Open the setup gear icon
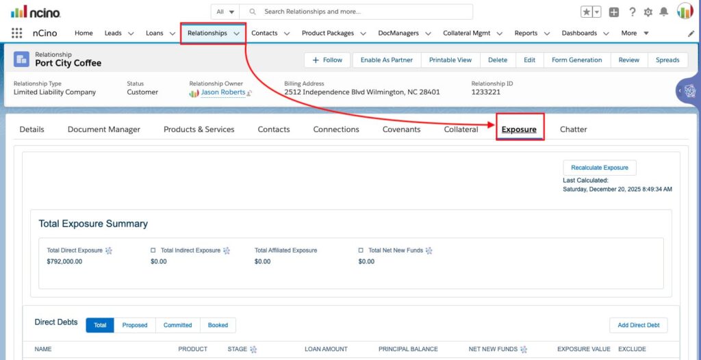This screenshot has height=360, width=701. pyautogui.click(x=648, y=12)
